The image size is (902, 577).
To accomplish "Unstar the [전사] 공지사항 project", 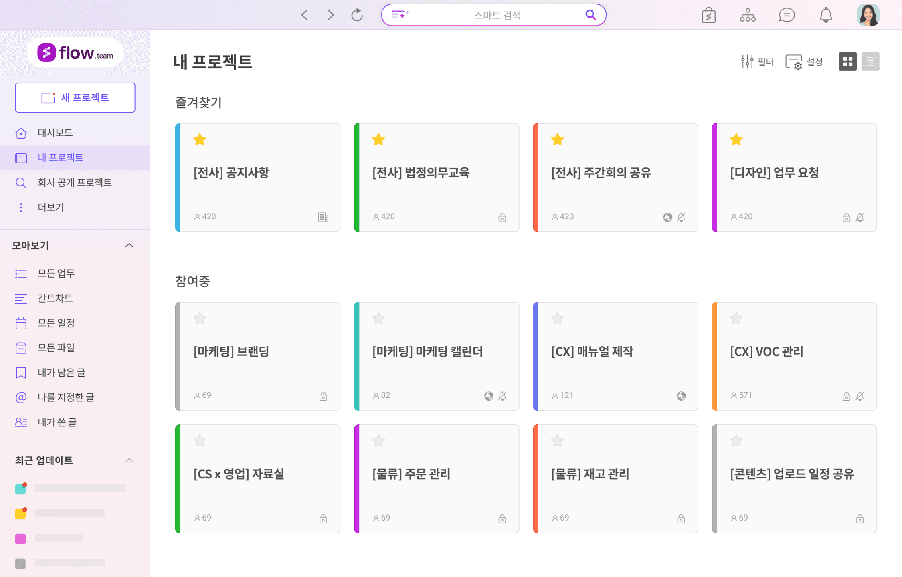I will coord(200,140).
